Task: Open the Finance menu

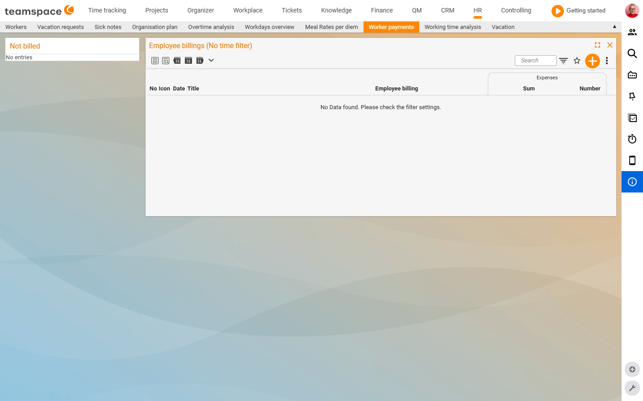Action: (x=382, y=10)
